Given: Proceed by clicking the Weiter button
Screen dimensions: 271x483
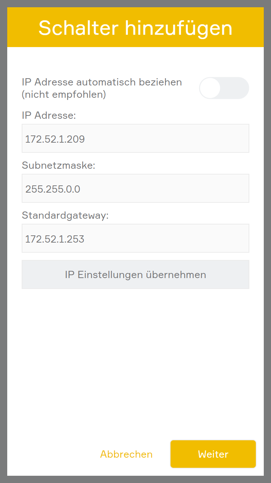Looking at the screenshot, I should [x=213, y=454].
